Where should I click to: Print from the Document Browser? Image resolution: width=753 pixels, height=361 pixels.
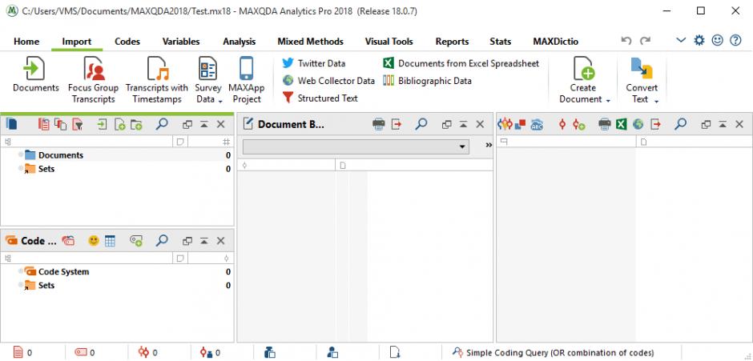pos(379,124)
